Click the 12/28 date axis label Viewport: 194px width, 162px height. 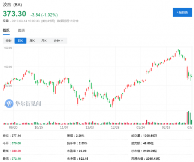pyautogui.click(x=115, y=128)
